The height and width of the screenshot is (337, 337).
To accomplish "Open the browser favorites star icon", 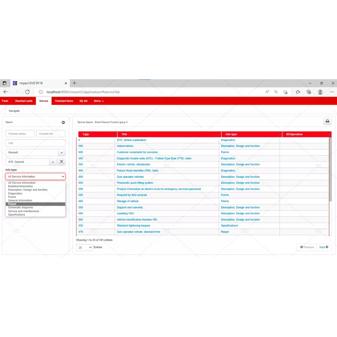I will tap(298, 92).
